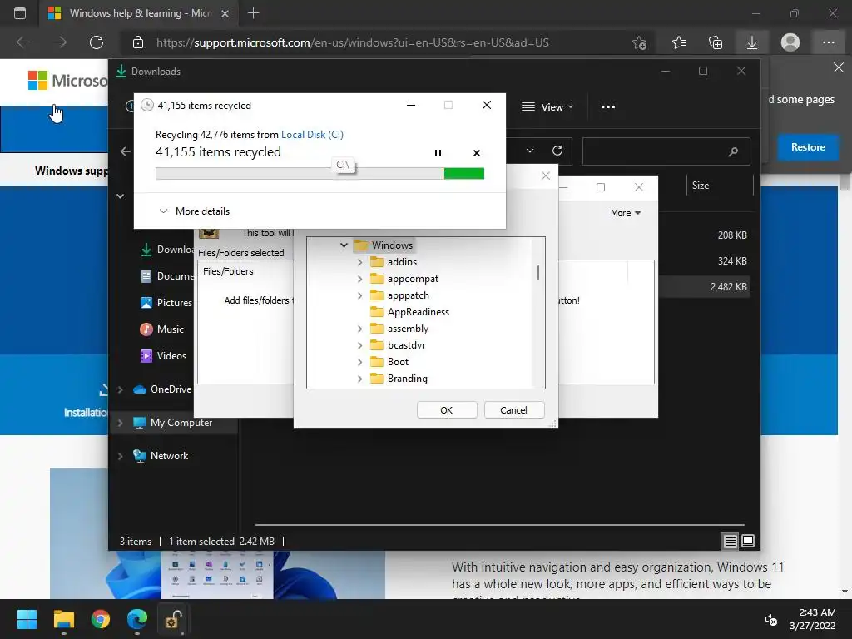Close the Windows help & learning tab
Image resolution: width=852 pixels, height=639 pixels.
click(x=225, y=13)
